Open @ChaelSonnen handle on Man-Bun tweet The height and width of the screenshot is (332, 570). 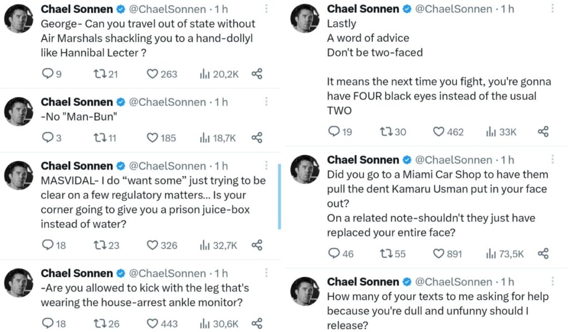click(167, 102)
